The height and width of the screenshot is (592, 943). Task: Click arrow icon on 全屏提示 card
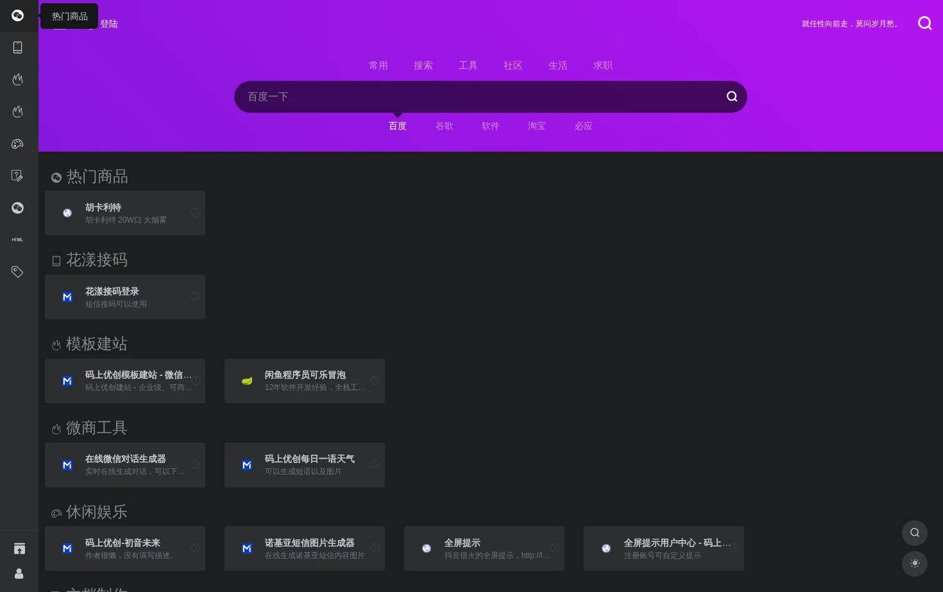[555, 548]
